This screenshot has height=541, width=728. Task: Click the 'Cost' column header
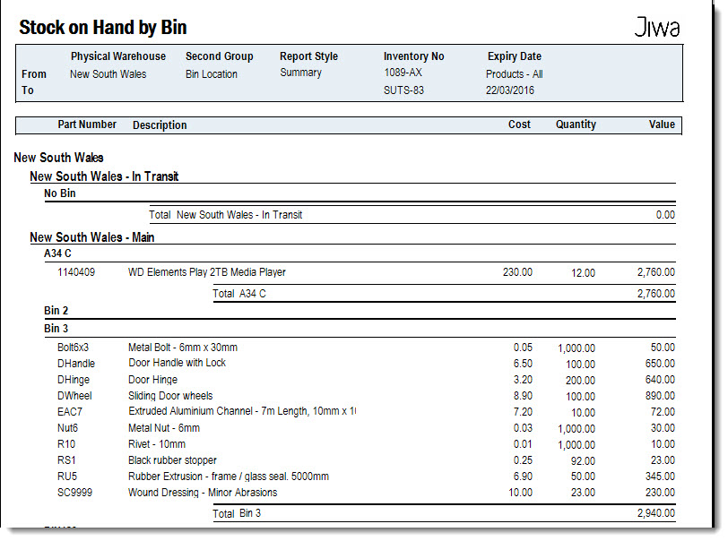click(519, 125)
